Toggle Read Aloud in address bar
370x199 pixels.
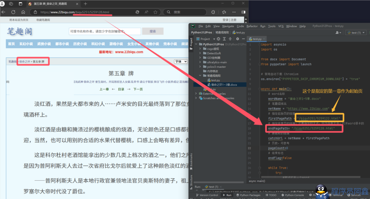pyautogui.click(x=146, y=12)
